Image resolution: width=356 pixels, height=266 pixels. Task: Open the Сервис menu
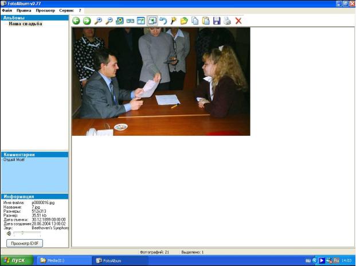click(66, 11)
